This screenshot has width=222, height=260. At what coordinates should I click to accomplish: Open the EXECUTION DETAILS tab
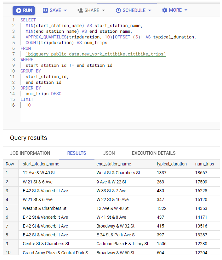point(154,153)
